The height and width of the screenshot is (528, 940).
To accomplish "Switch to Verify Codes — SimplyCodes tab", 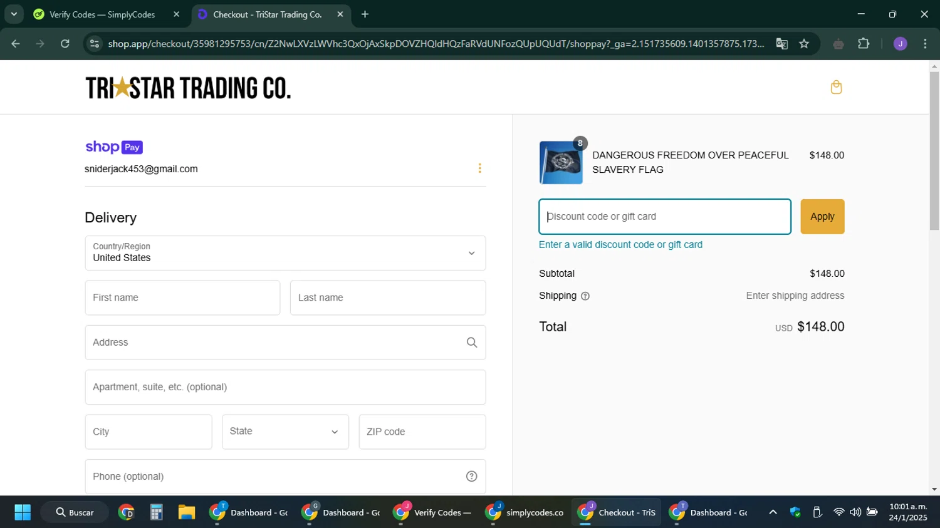I will (x=108, y=14).
